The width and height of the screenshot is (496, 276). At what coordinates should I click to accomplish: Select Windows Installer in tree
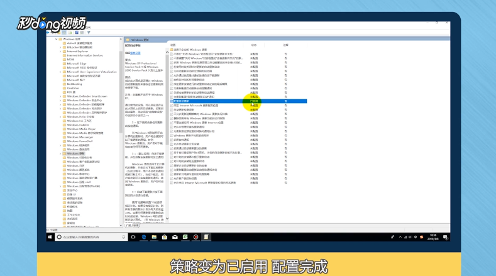(78, 125)
